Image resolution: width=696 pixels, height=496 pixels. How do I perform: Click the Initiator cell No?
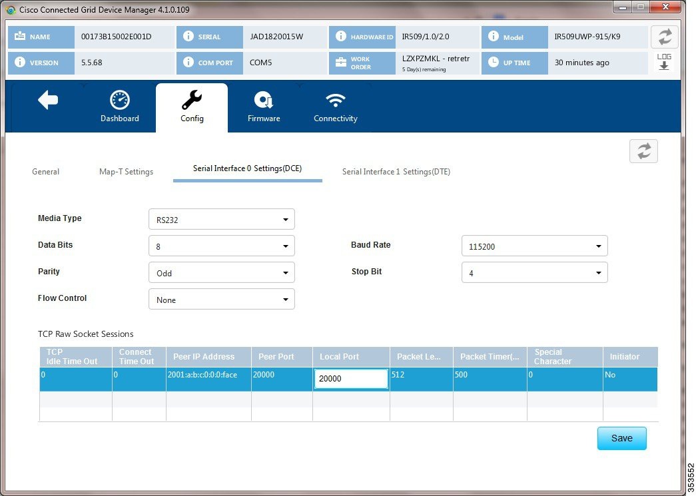pyautogui.click(x=630, y=379)
